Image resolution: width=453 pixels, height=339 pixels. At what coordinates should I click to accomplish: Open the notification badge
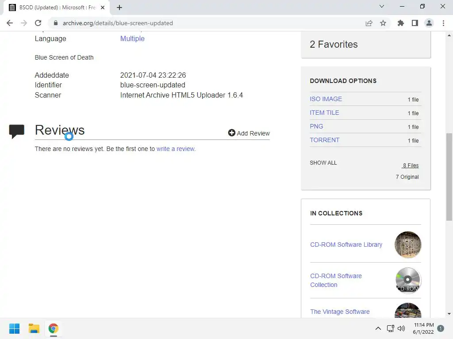click(441, 328)
